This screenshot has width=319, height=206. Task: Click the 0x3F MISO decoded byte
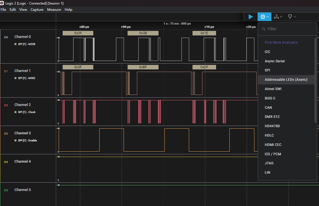[x=78, y=67]
